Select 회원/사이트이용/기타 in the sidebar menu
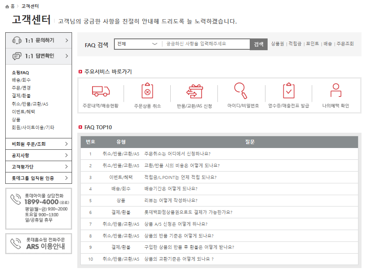This screenshot has height=272, width=365. (33, 127)
